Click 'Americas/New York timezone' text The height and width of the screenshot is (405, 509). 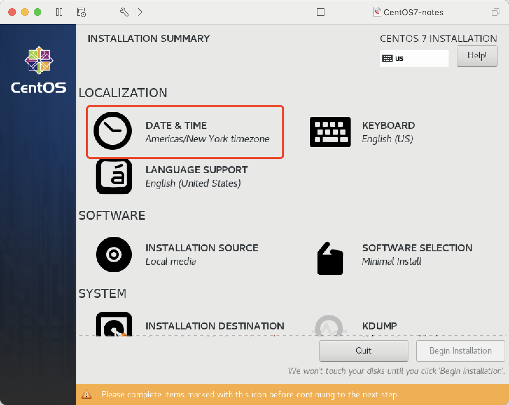(207, 139)
